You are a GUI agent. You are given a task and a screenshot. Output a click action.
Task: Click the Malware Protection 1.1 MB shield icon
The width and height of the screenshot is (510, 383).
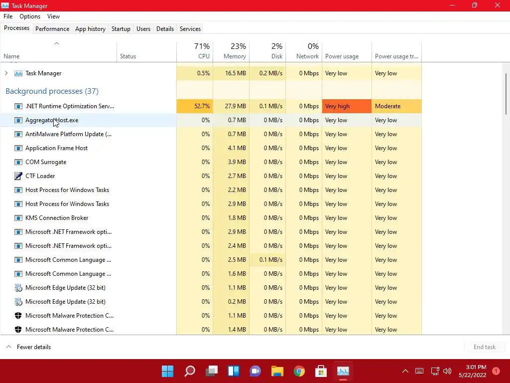tap(18, 316)
